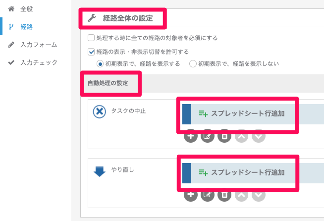Click trash icon under タスクの中止 action
The width and height of the screenshot is (324, 221).
(224, 136)
